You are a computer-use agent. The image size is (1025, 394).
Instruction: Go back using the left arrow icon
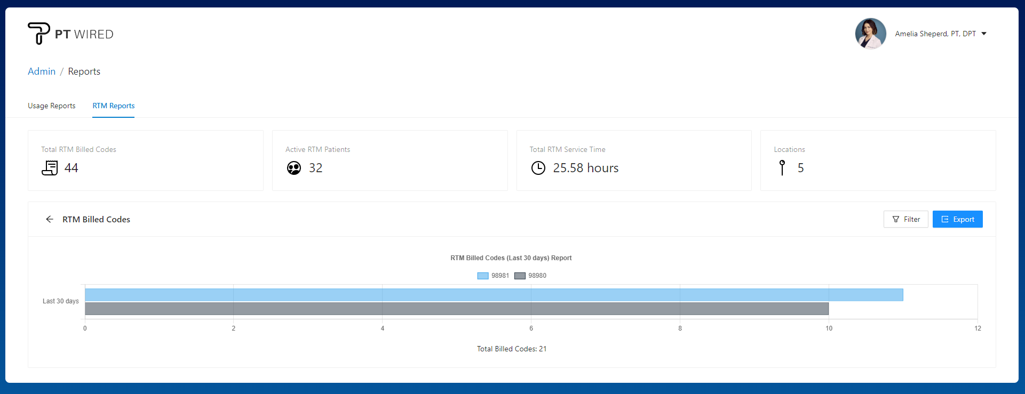click(x=50, y=219)
